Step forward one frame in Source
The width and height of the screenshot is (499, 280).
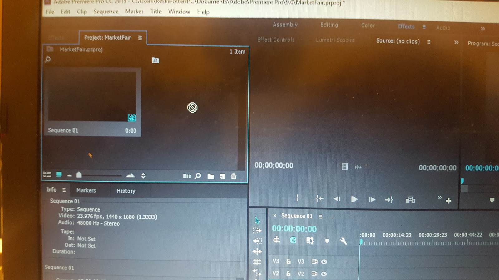[x=372, y=199]
